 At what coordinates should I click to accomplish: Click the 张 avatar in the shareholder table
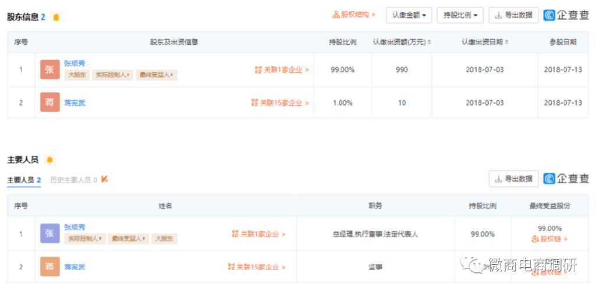click(x=50, y=69)
